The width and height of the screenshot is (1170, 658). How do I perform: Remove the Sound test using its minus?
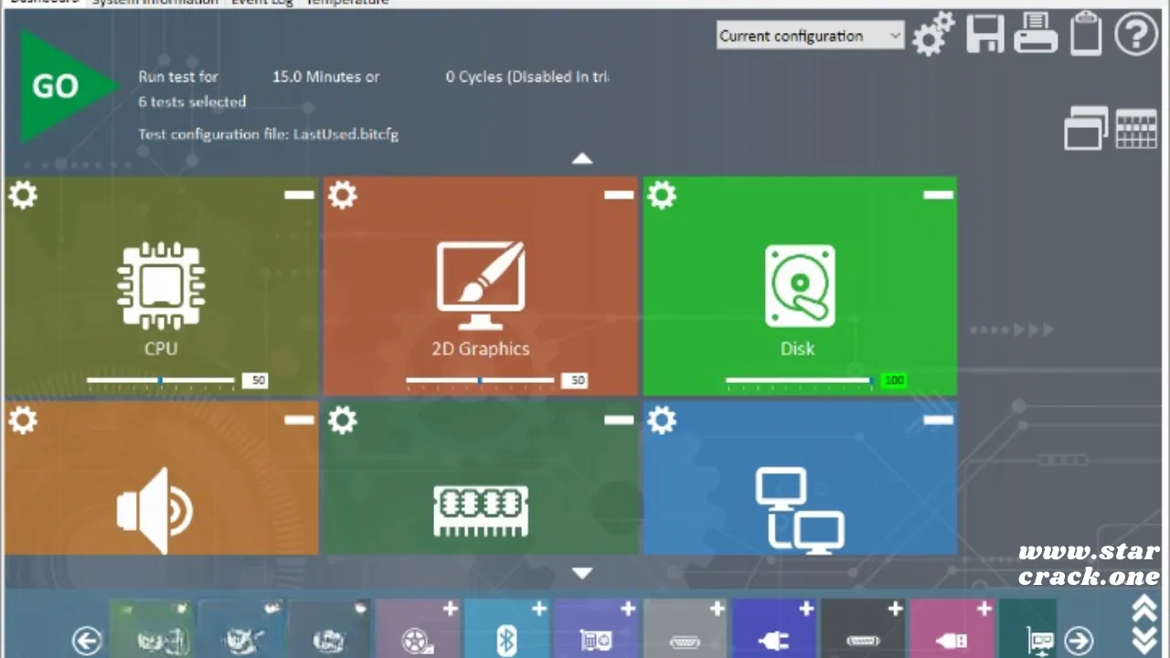[x=299, y=420]
